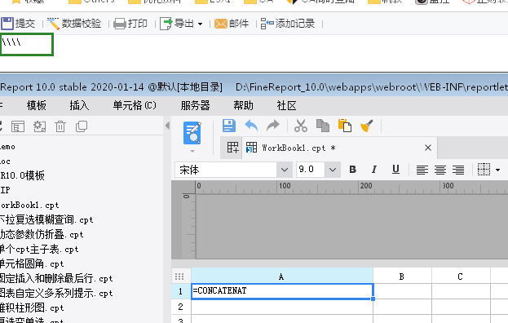
Task: Click cell B1 in the grid
Action: pyautogui.click(x=402, y=291)
